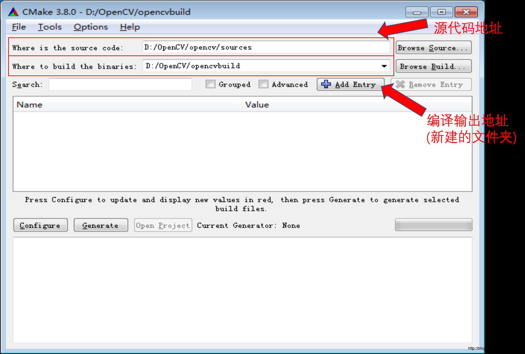
Task: Click 'Where is the source code:' label
Action: (68, 48)
